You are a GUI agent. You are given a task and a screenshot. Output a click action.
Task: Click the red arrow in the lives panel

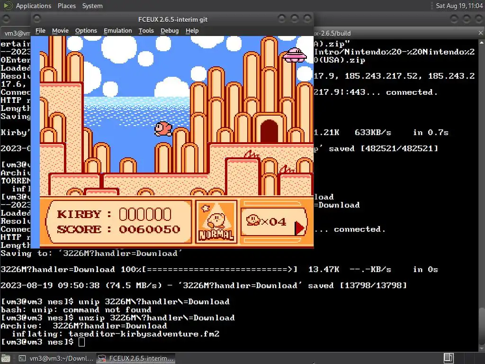(300, 228)
